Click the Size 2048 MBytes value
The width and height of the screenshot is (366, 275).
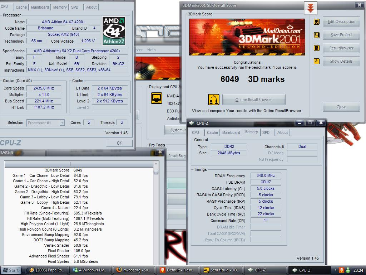click(229, 153)
